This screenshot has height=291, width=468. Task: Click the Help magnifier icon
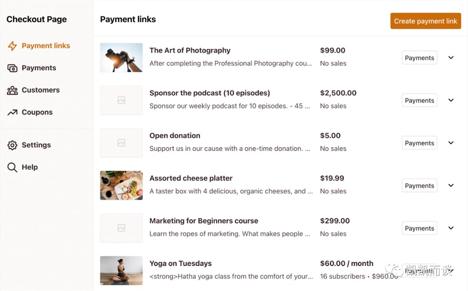(x=12, y=167)
